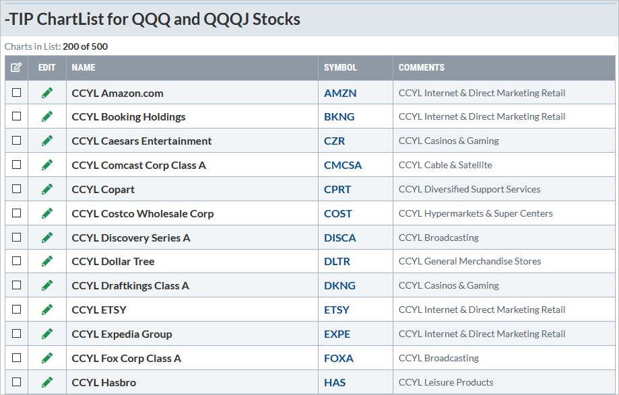
Task: Click the edit pencil for Amazon.com row
Action: point(47,93)
